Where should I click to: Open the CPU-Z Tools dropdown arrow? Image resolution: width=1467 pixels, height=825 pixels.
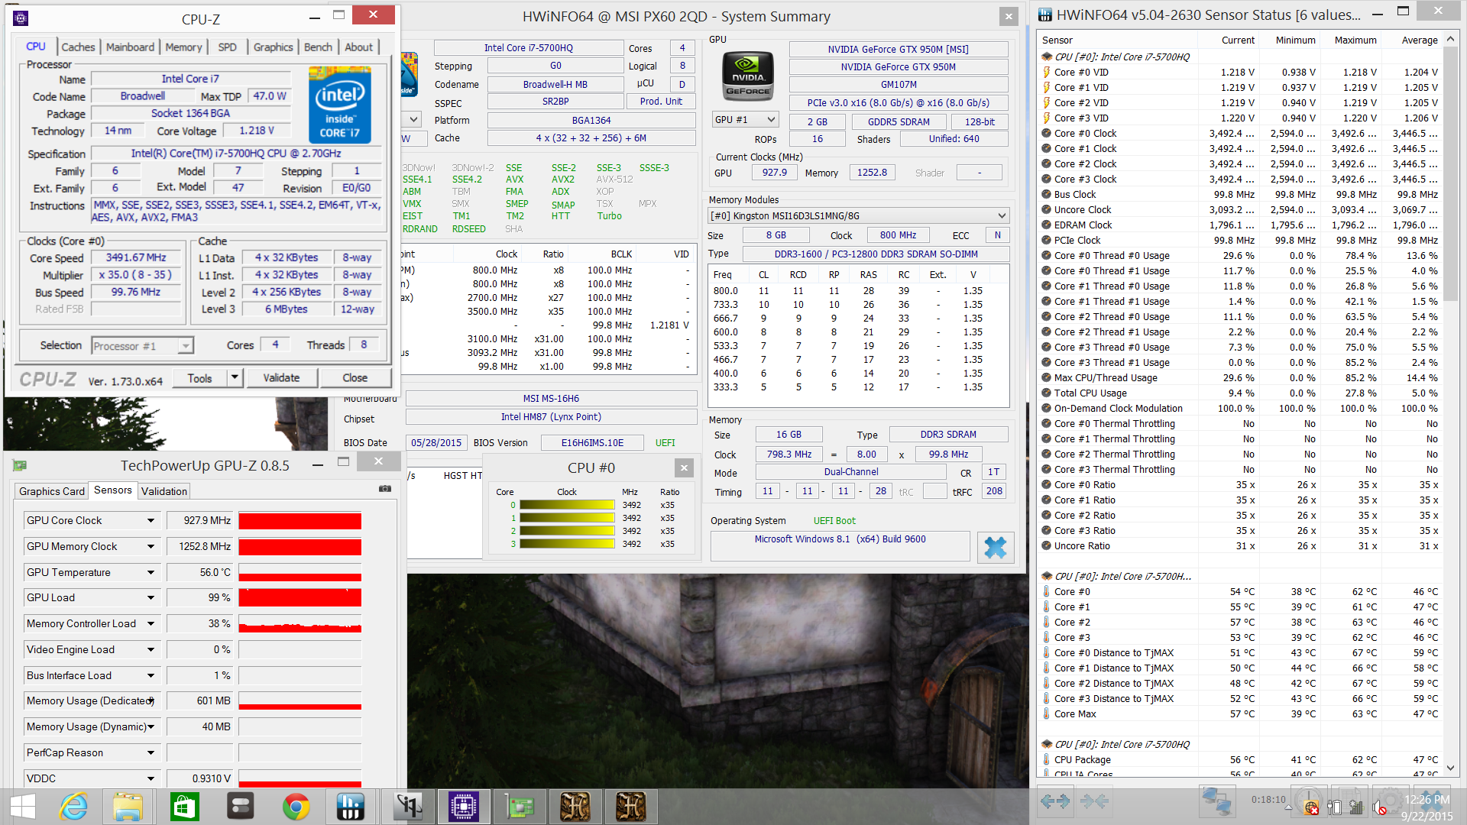pos(235,378)
